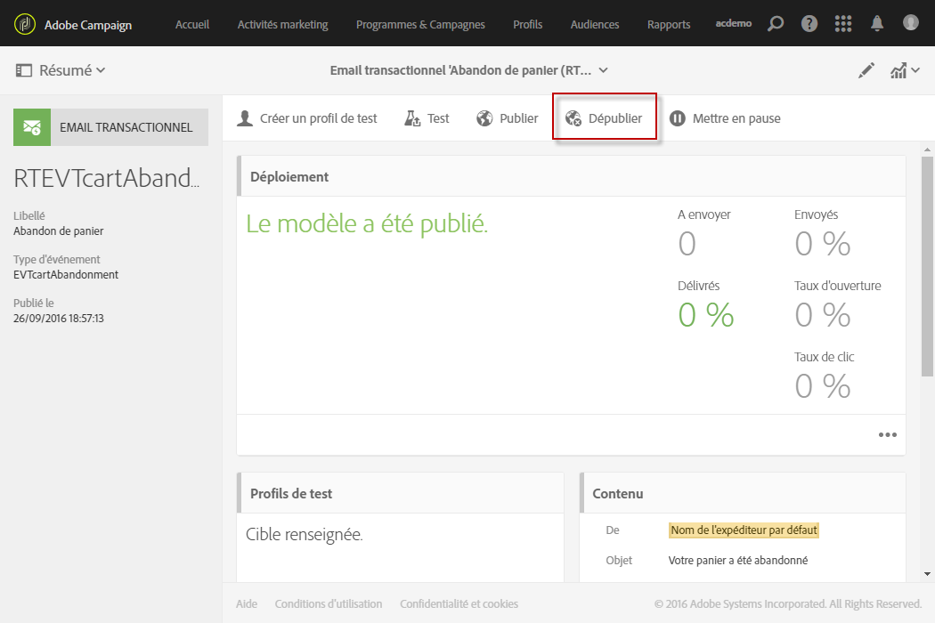Click the email transactionnel page title text
This screenshot has width=935, height=623.
point(460,70)
